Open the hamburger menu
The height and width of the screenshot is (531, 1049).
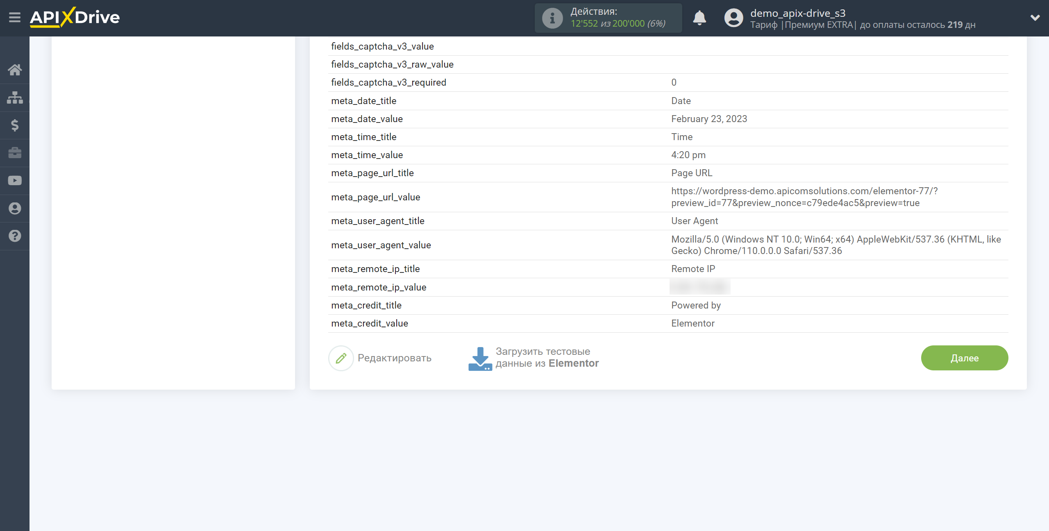click(15, 17)
